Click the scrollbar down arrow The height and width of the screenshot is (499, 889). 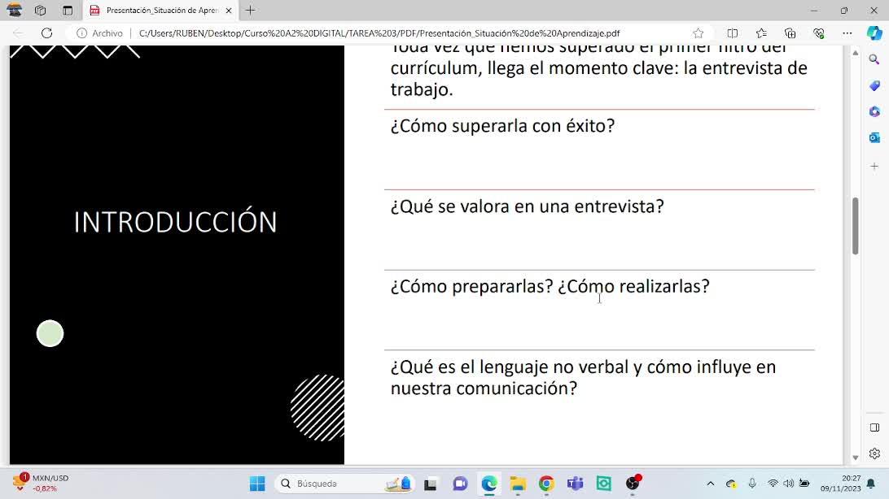coord(855,458)
